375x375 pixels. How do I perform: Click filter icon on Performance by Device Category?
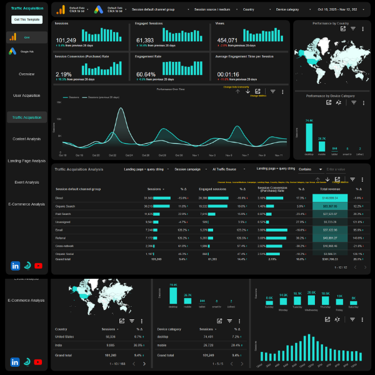[x=354, y=102]
